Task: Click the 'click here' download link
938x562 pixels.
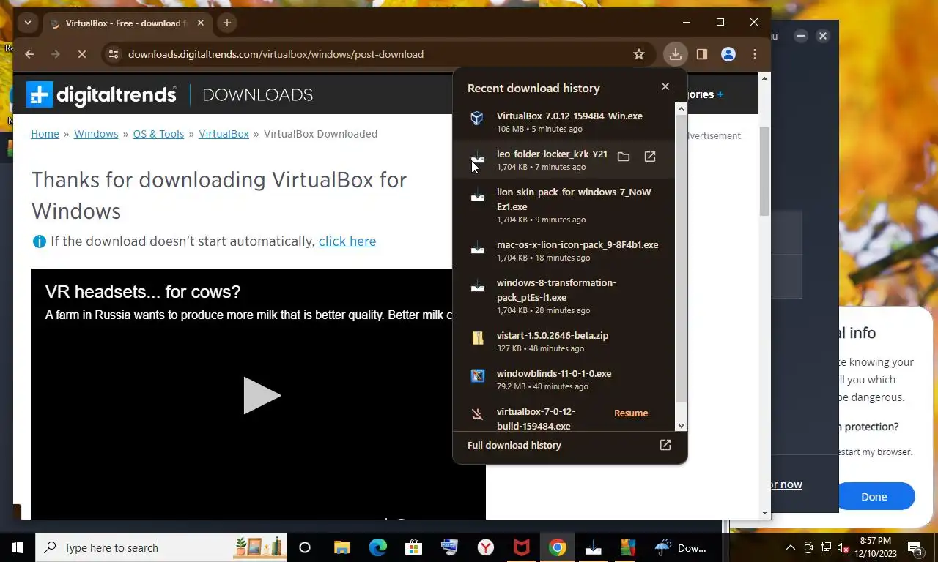Action: 347,241
